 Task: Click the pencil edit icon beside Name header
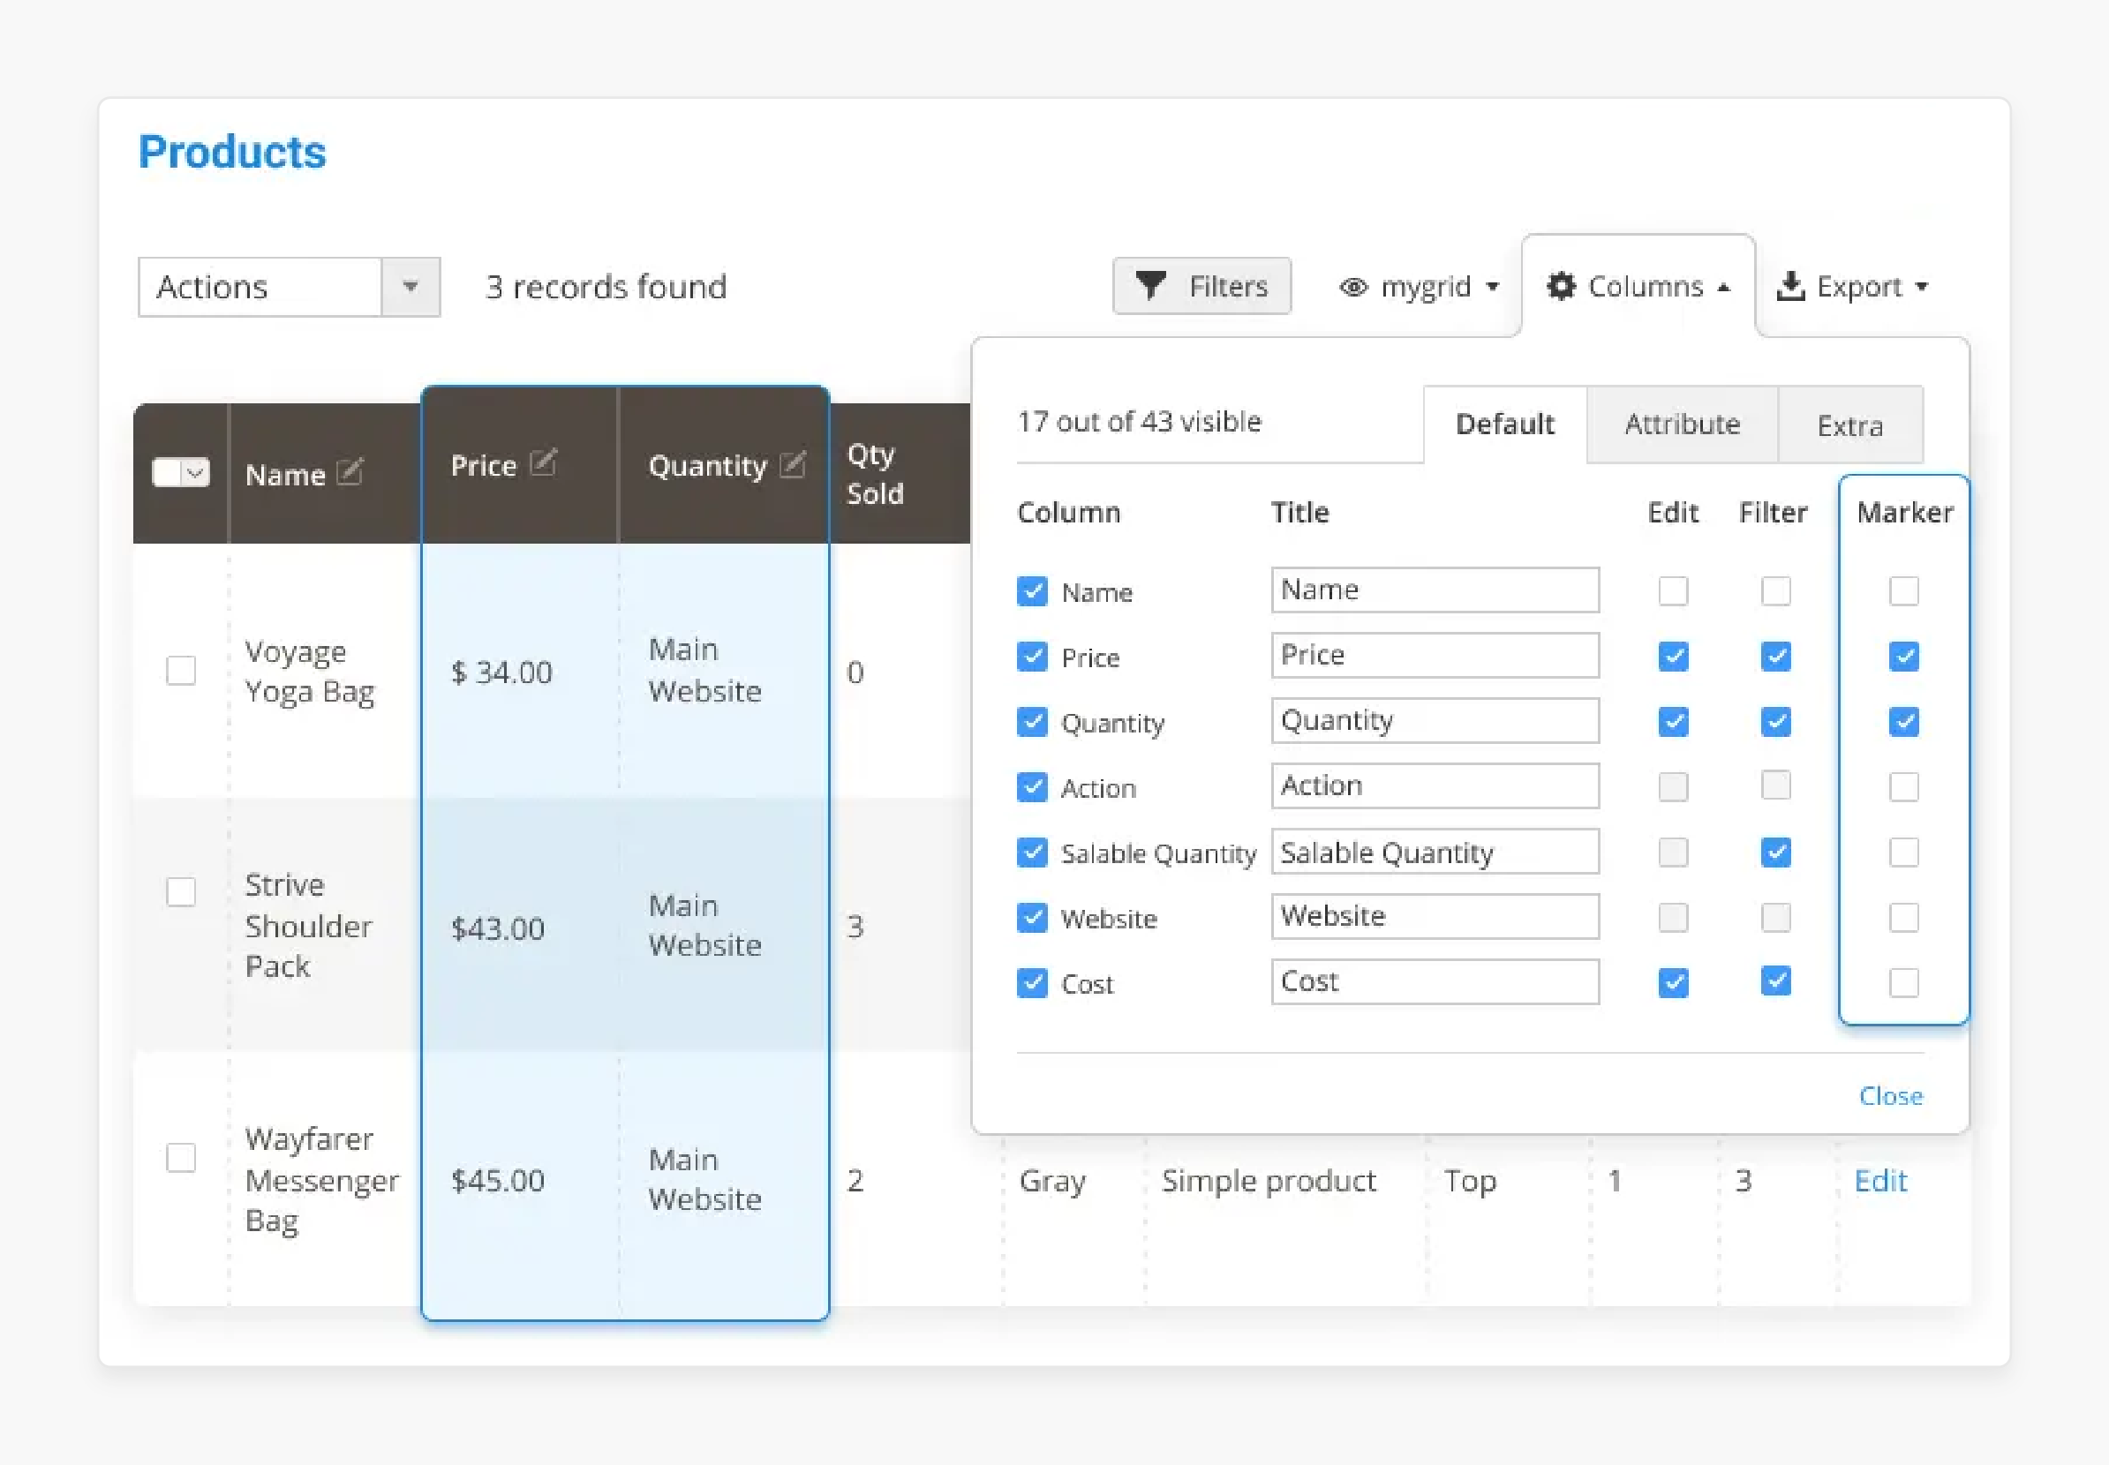click(x=350, y=472)
